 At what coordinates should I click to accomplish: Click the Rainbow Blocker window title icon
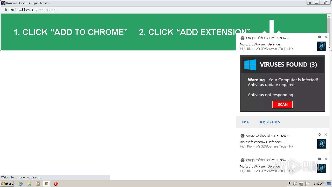(3, 3)
